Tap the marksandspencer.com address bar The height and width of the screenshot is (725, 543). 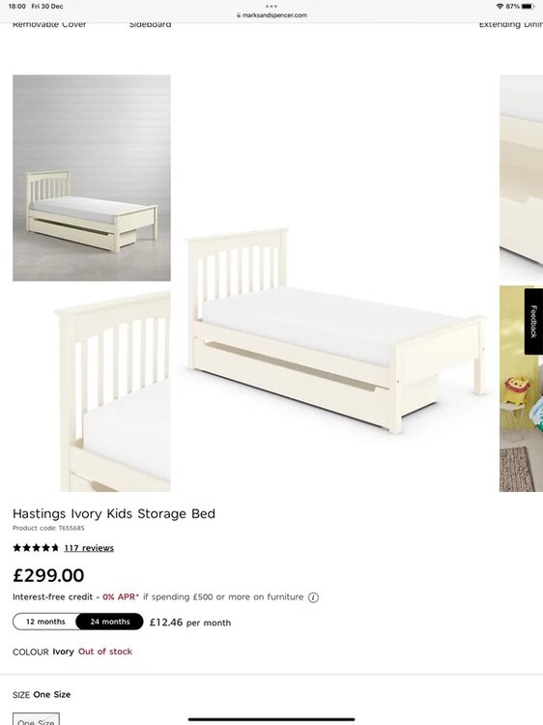(271, 15)
